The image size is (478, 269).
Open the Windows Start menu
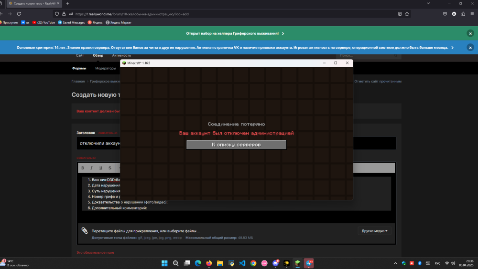(x=164, y=263)
